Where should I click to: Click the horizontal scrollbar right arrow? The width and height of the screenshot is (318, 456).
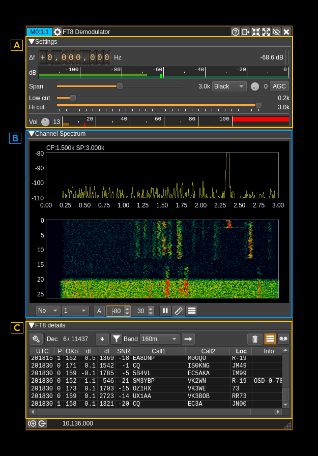point(278,412)
